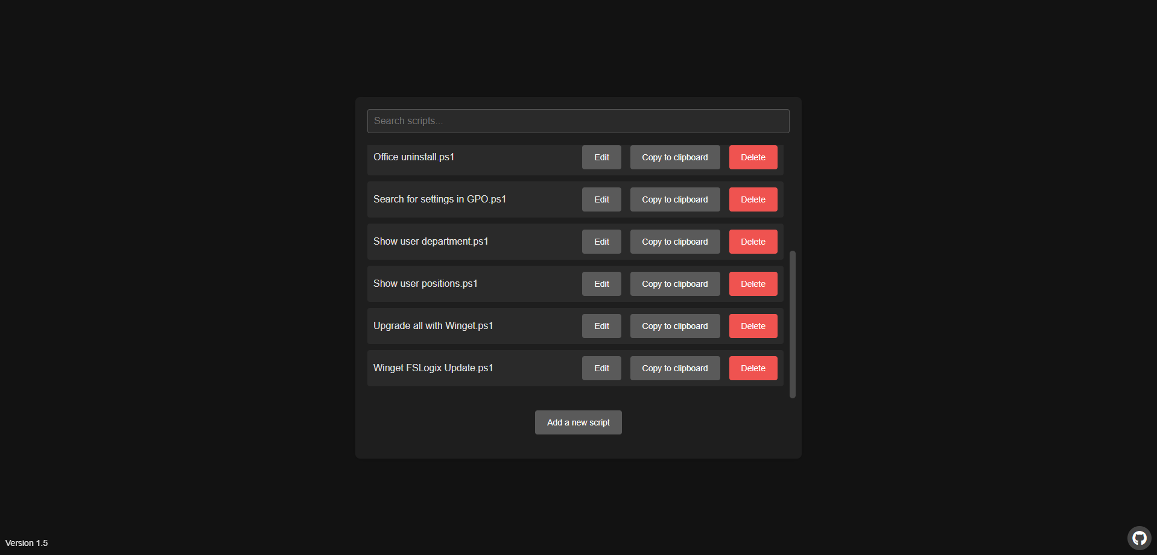Copy Search for settings in GPO.ps1
The width and height of the screenshot is (1157, 555).
674,199
